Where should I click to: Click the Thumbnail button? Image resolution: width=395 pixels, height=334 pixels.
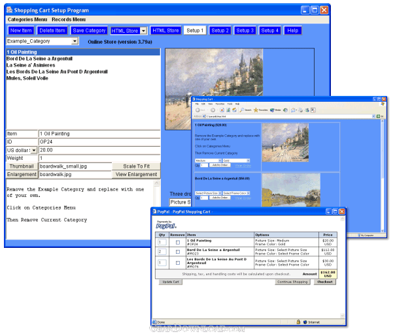pos(22,166)
